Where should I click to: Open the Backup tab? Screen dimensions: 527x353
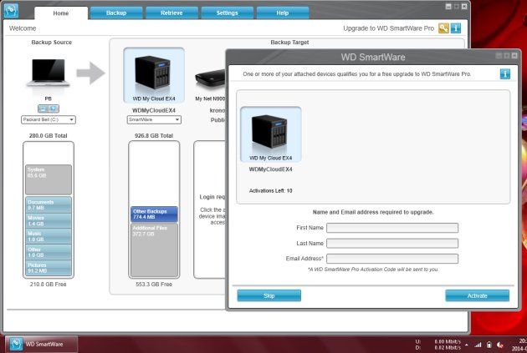point(116,13)
